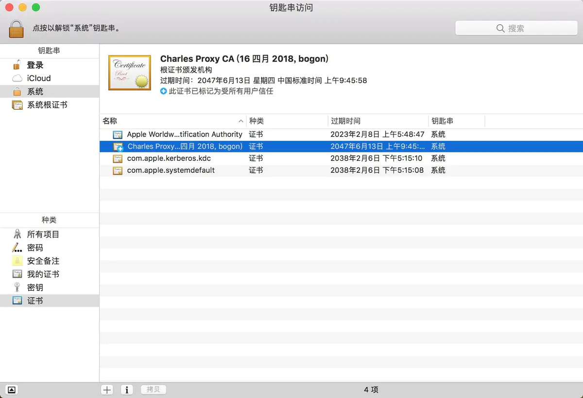Click the 密码 pencil icon

pos(17,248)
